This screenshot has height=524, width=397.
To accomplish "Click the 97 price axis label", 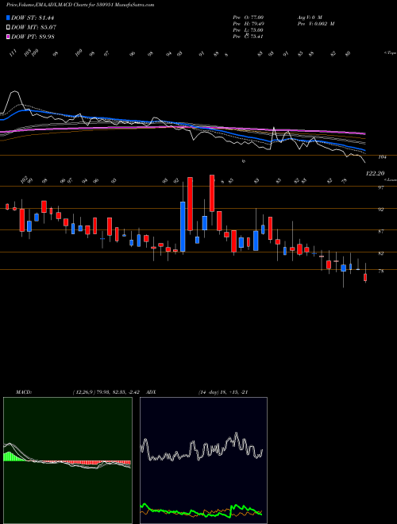I will 381,187.
